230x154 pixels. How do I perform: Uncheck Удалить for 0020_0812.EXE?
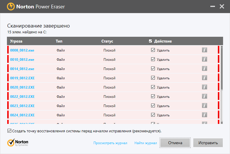(x=153, y=87)
